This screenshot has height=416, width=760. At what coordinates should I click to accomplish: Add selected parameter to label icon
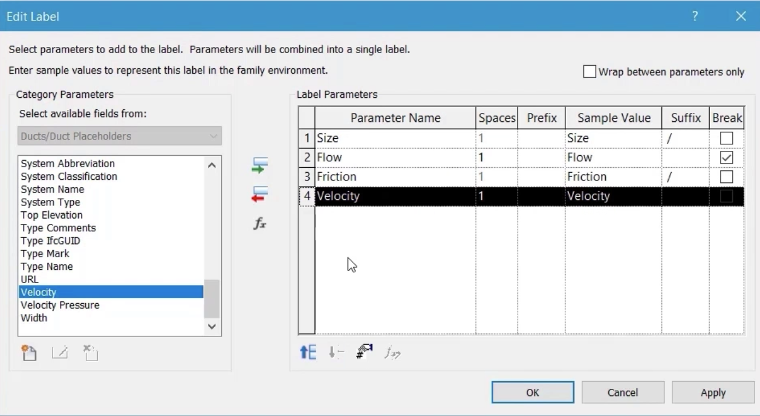coord(259,165)
